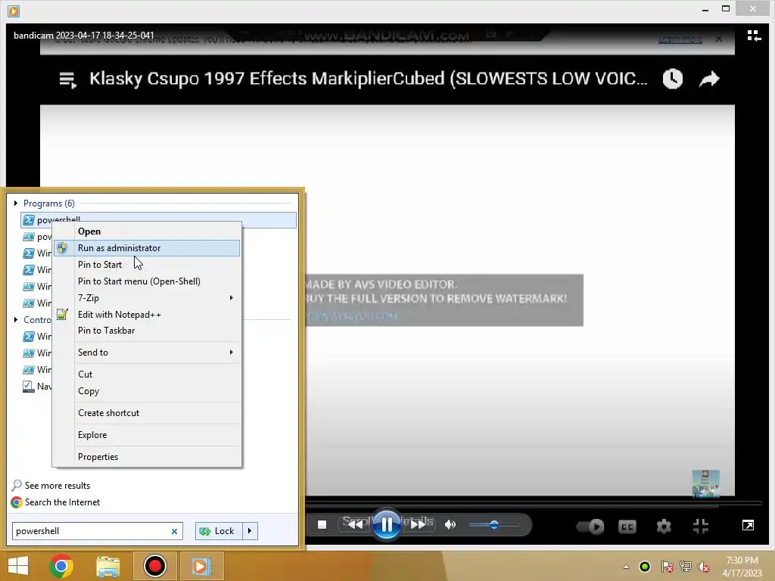Open the Windows Start button
The image size is (775, 581).
coord(18,566)
